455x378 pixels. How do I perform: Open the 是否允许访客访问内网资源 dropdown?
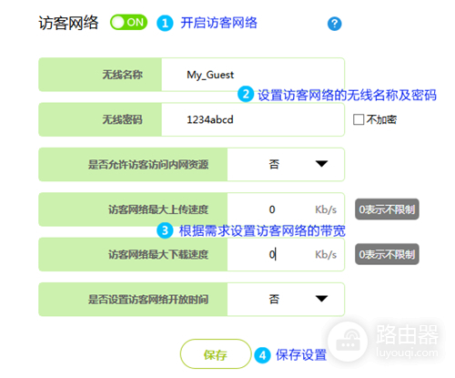click(286, 164)
